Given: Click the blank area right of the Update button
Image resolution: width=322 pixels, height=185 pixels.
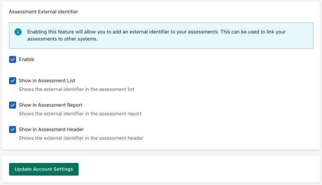Looking at the screenshot, I should click(x=197, y=169).
